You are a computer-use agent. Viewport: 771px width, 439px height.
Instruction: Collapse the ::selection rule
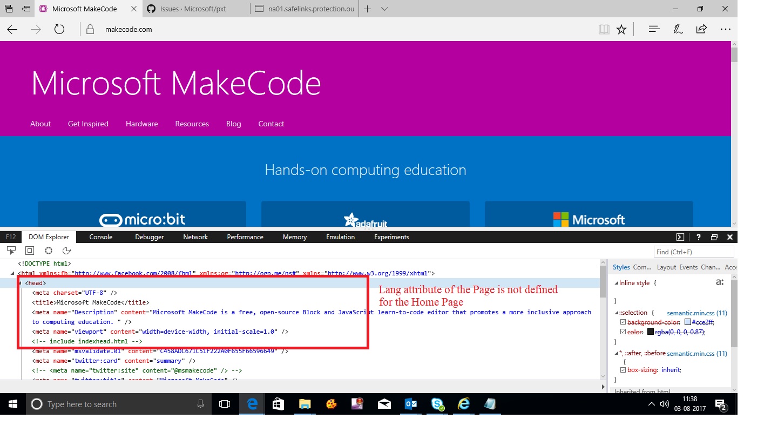pos(617,313)
